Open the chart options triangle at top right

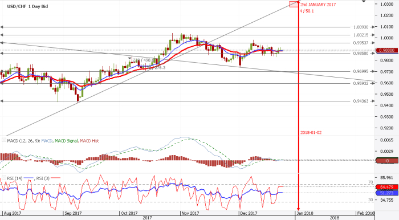364,2
